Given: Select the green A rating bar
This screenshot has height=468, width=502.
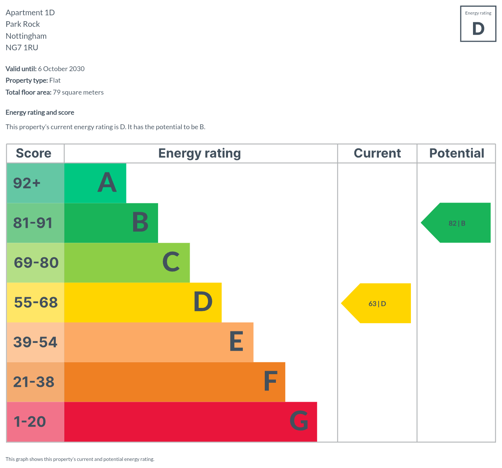Looking at the screenshot, I should 95,183.
